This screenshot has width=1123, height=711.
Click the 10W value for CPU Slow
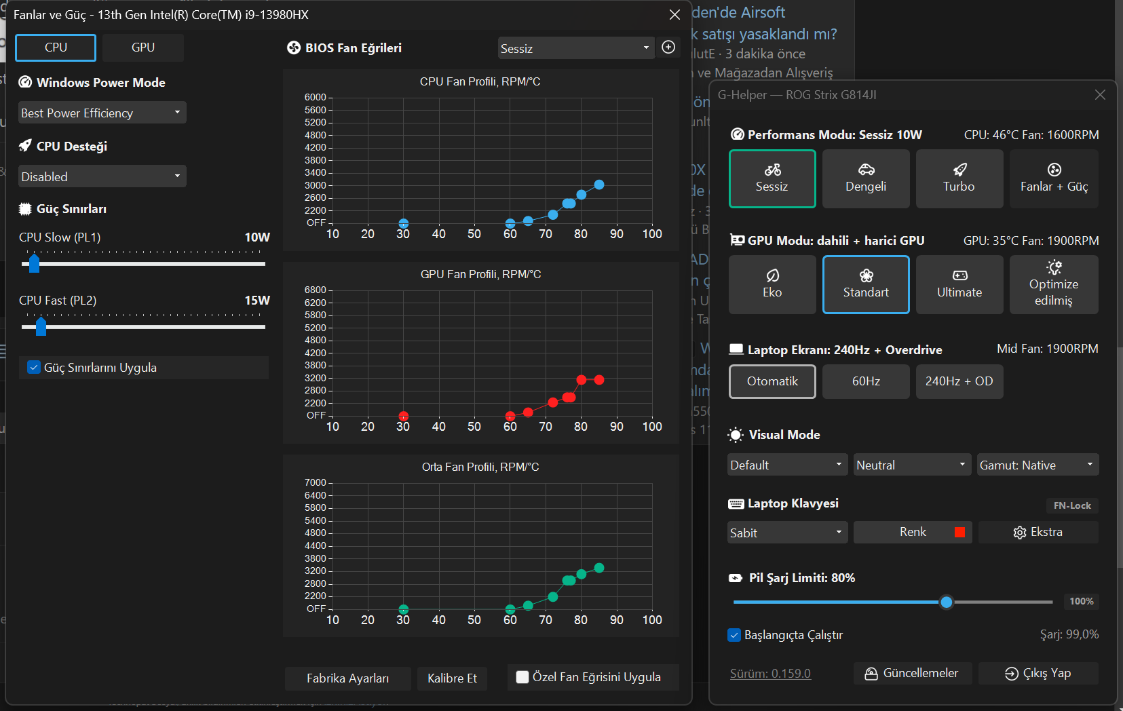257,237
